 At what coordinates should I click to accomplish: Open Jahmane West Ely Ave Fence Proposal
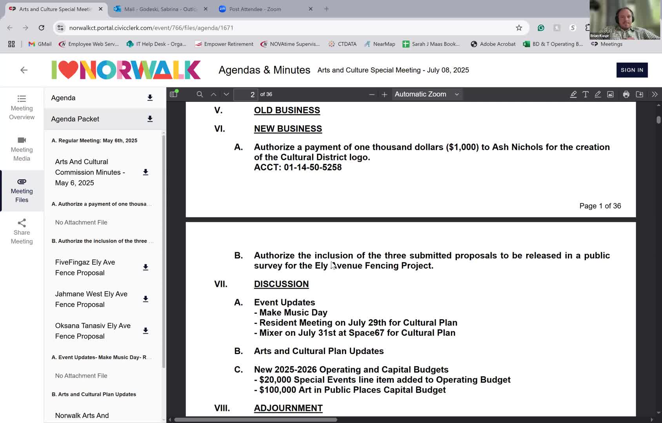coord(91,299)
